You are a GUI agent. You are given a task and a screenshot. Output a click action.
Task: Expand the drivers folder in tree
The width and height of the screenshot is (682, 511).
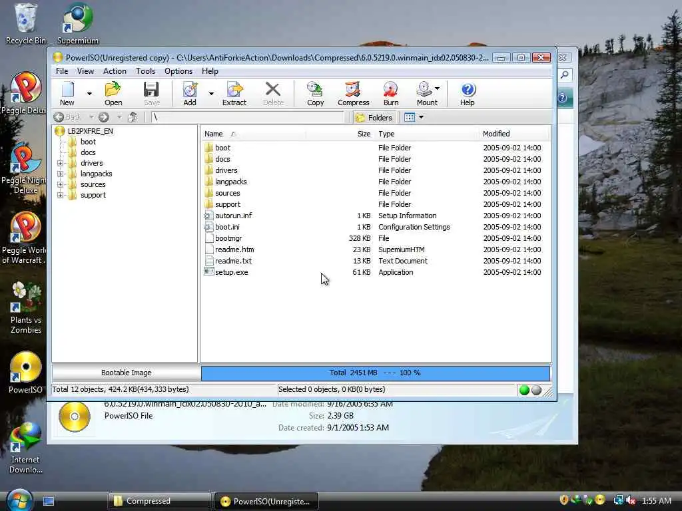point(61,164)
